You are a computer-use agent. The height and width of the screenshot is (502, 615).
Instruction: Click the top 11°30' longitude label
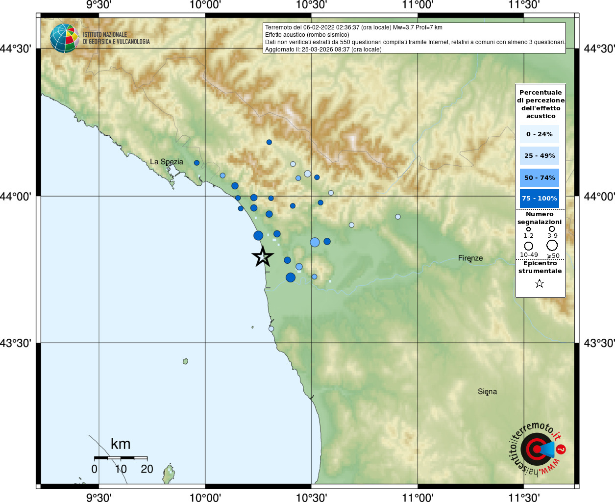524,5
